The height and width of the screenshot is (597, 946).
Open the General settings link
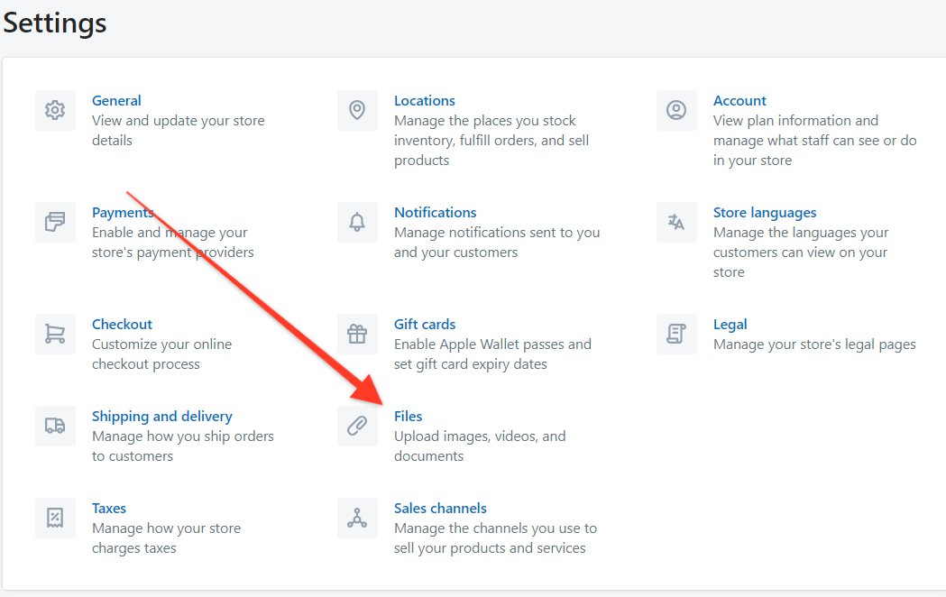[116, 100]
